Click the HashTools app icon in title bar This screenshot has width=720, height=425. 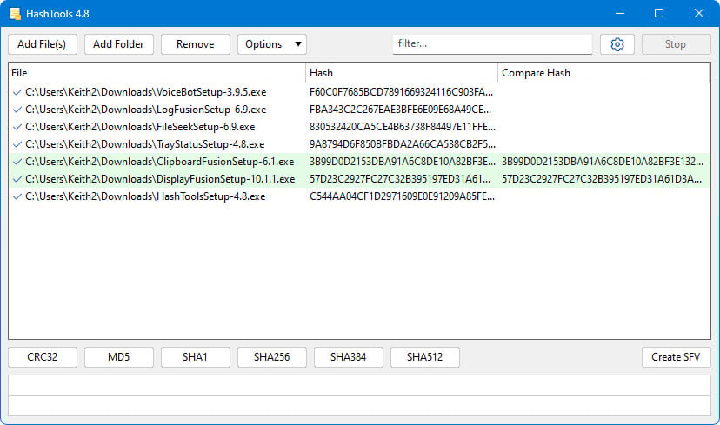15,13
